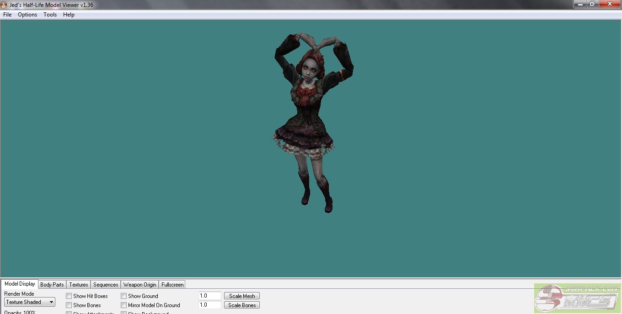The height and width of the screenshot is (314, 622).
Task: Restore down the Model Viewer window
Action: (x=592, y=4)
